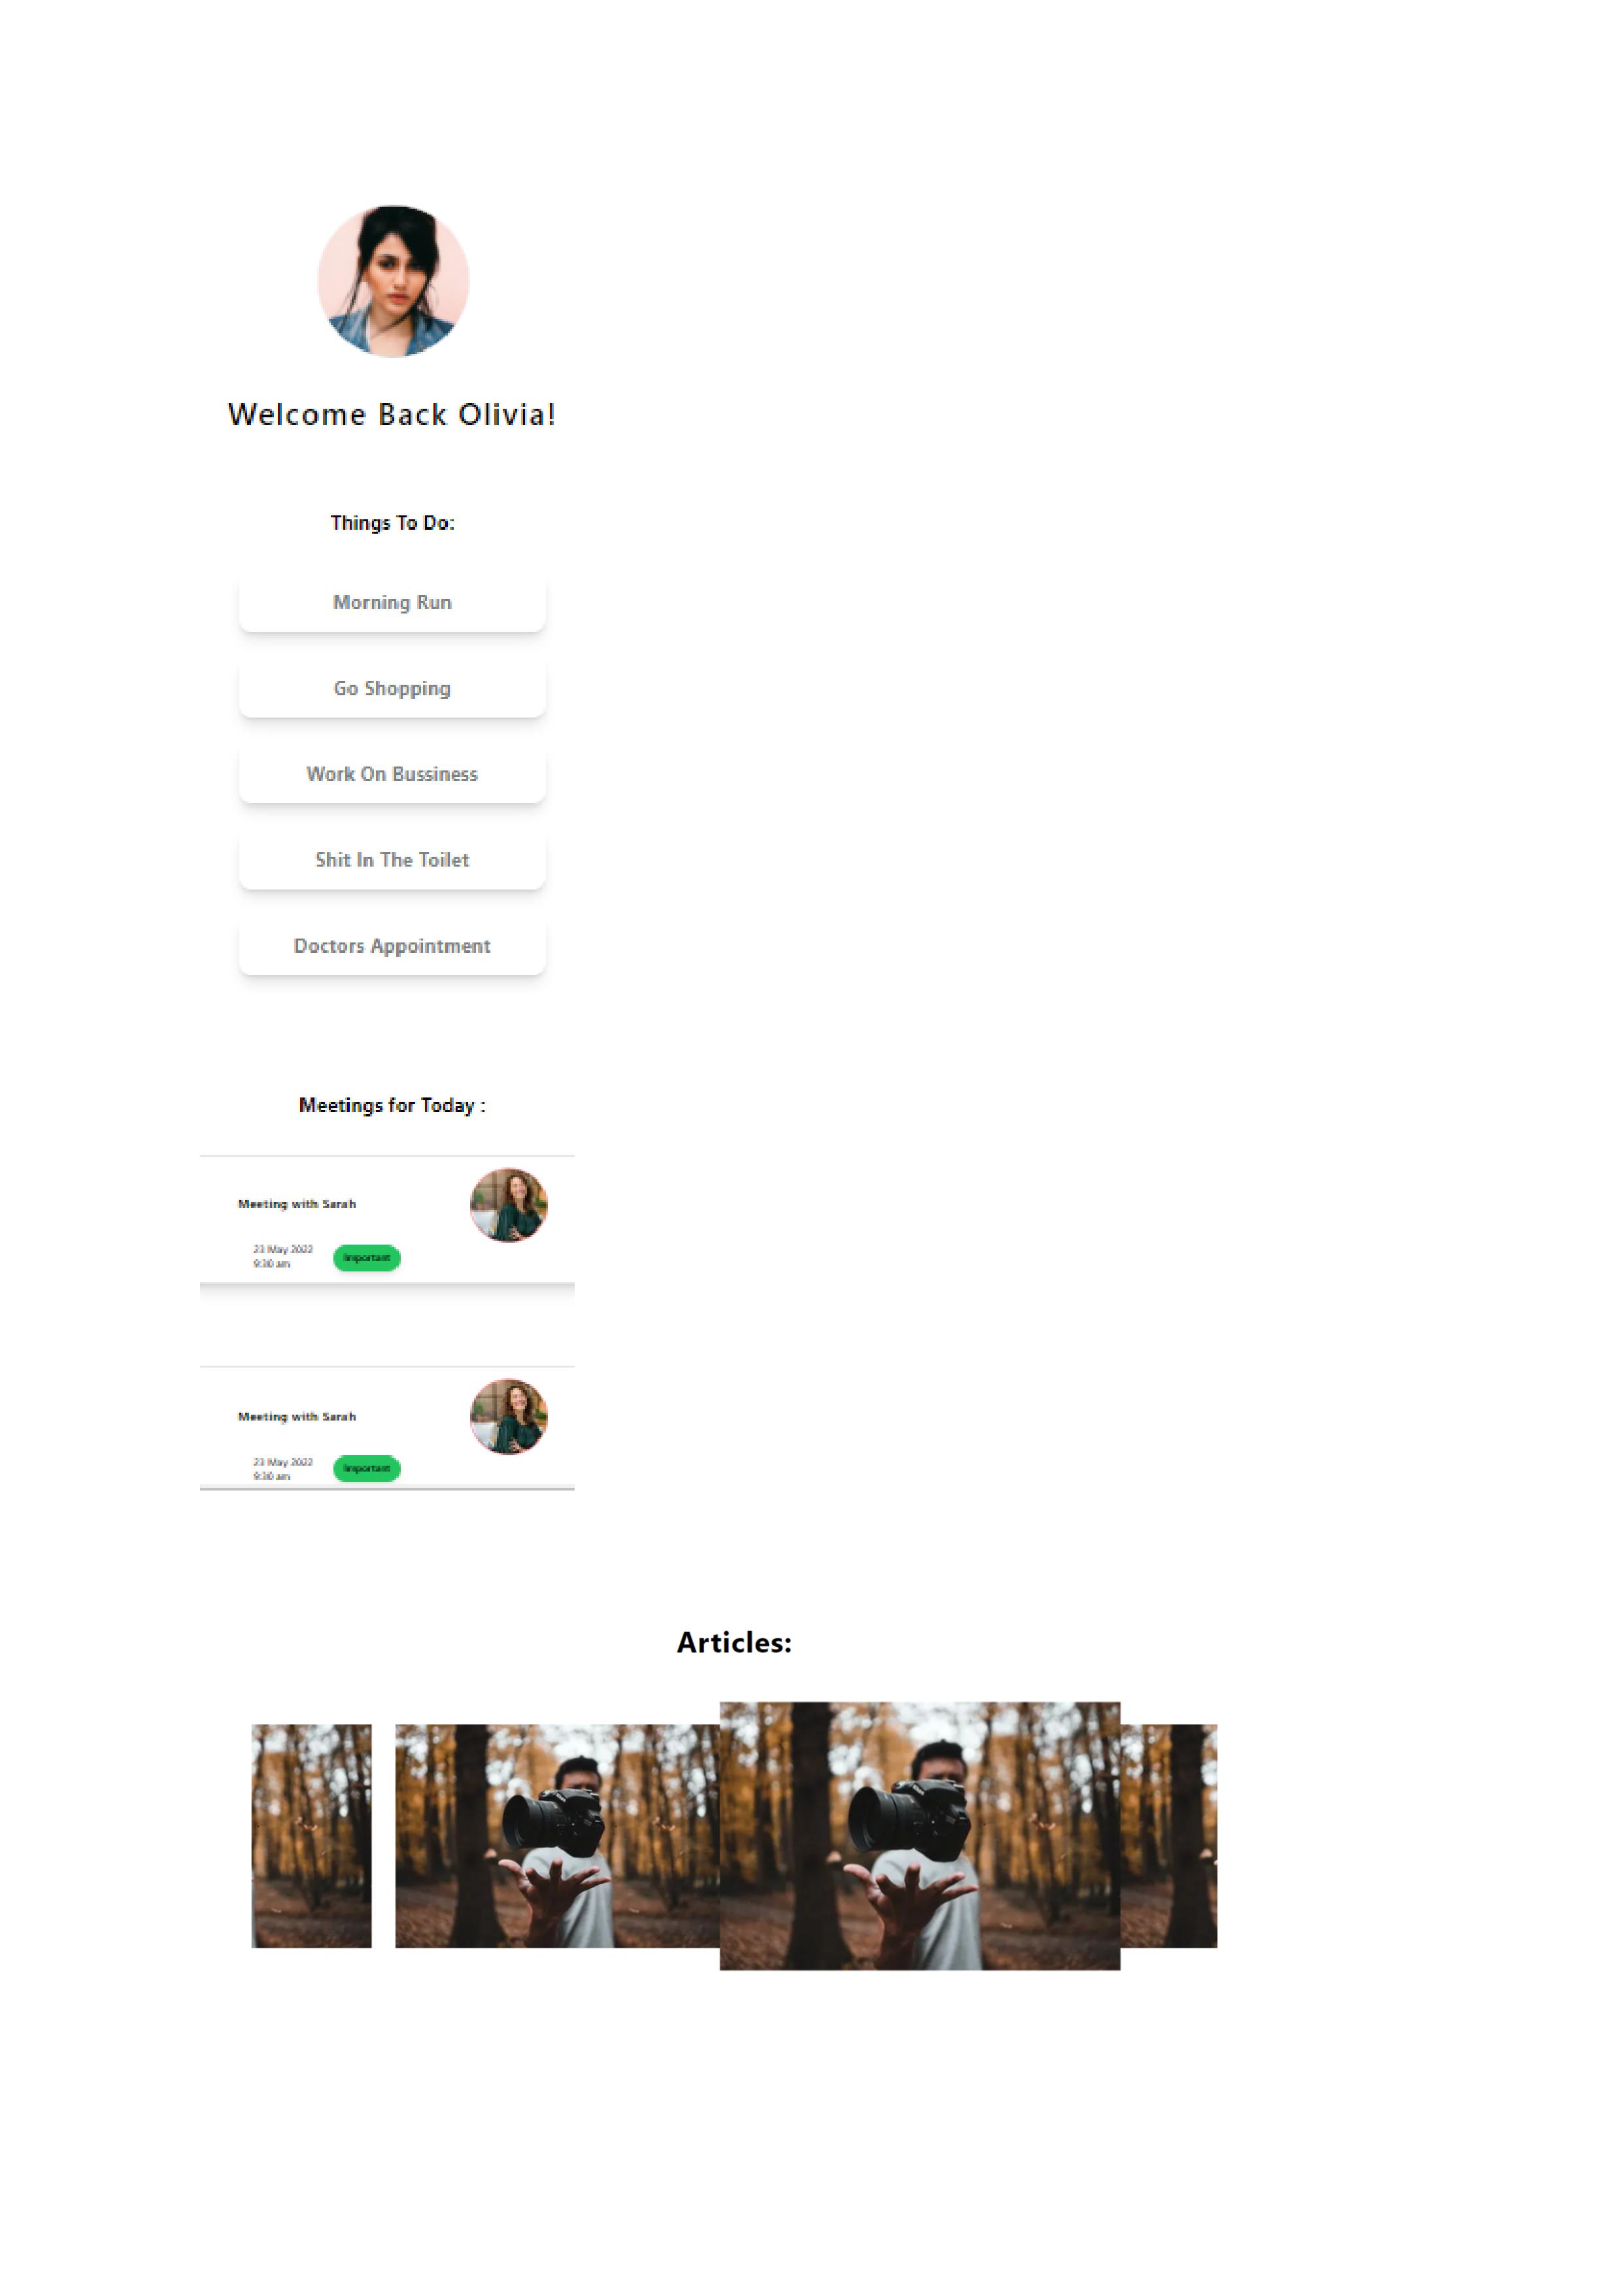Click the Important badge in first meeting
The width and height of the screenshot is (1624, 2295).
pyautogui.click(x=367, y=1258)
